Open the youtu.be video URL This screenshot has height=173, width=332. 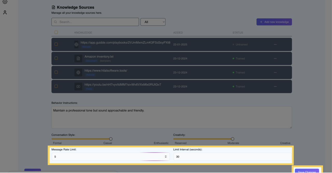[123, 84]
